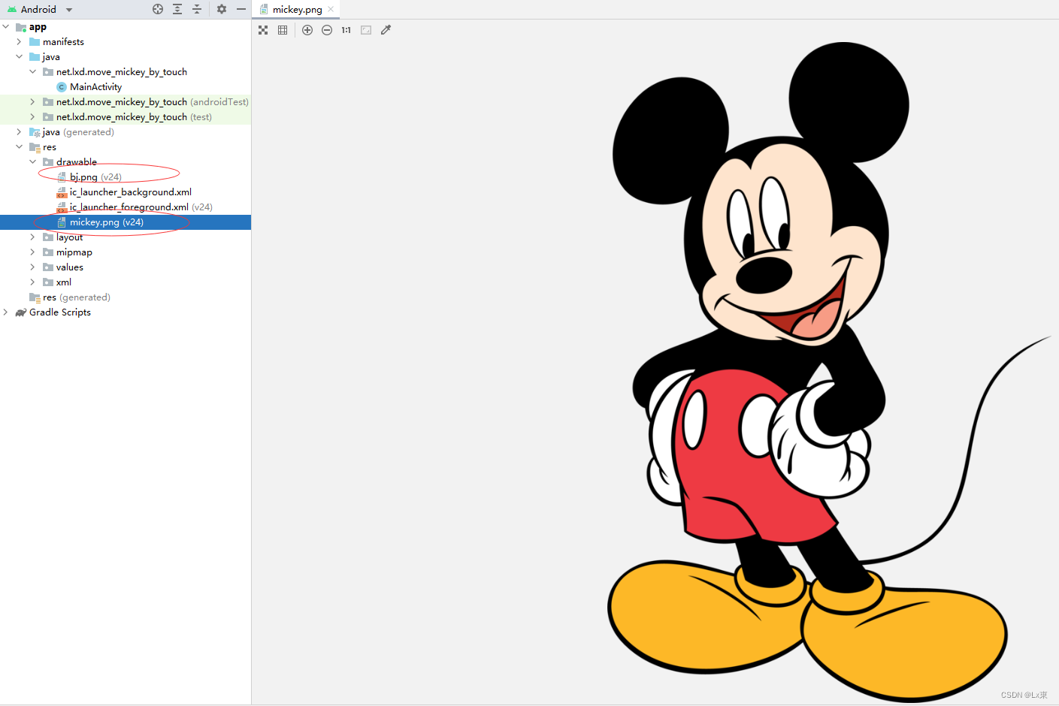Image resolution: width=1059 pixels, height=706 pixels.
Task: Click the Fit Zoom to Window icon
Action: (366, 30)
